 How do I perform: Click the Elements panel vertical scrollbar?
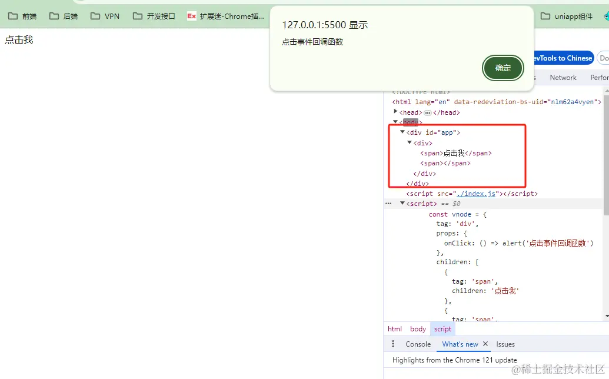pos(606,154)
